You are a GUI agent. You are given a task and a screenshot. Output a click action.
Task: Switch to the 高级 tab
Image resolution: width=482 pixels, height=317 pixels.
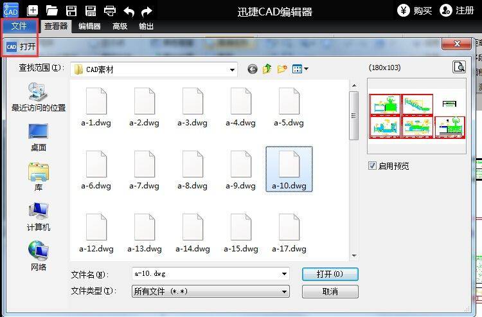(x=120, y=26)
